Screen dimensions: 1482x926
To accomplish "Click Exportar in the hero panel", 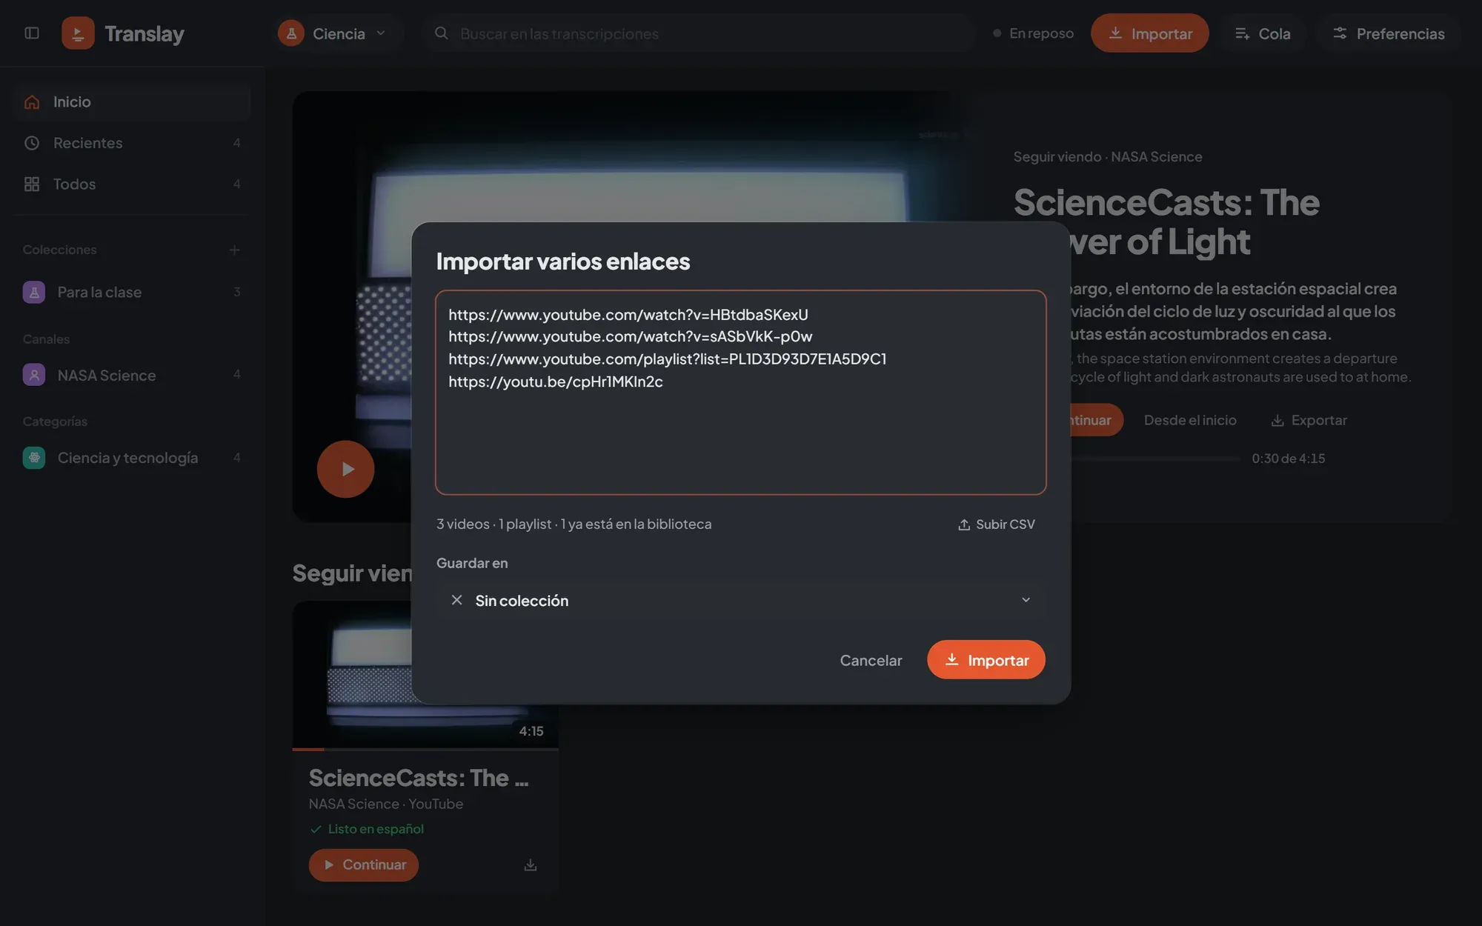I will tap(1309, 421).
